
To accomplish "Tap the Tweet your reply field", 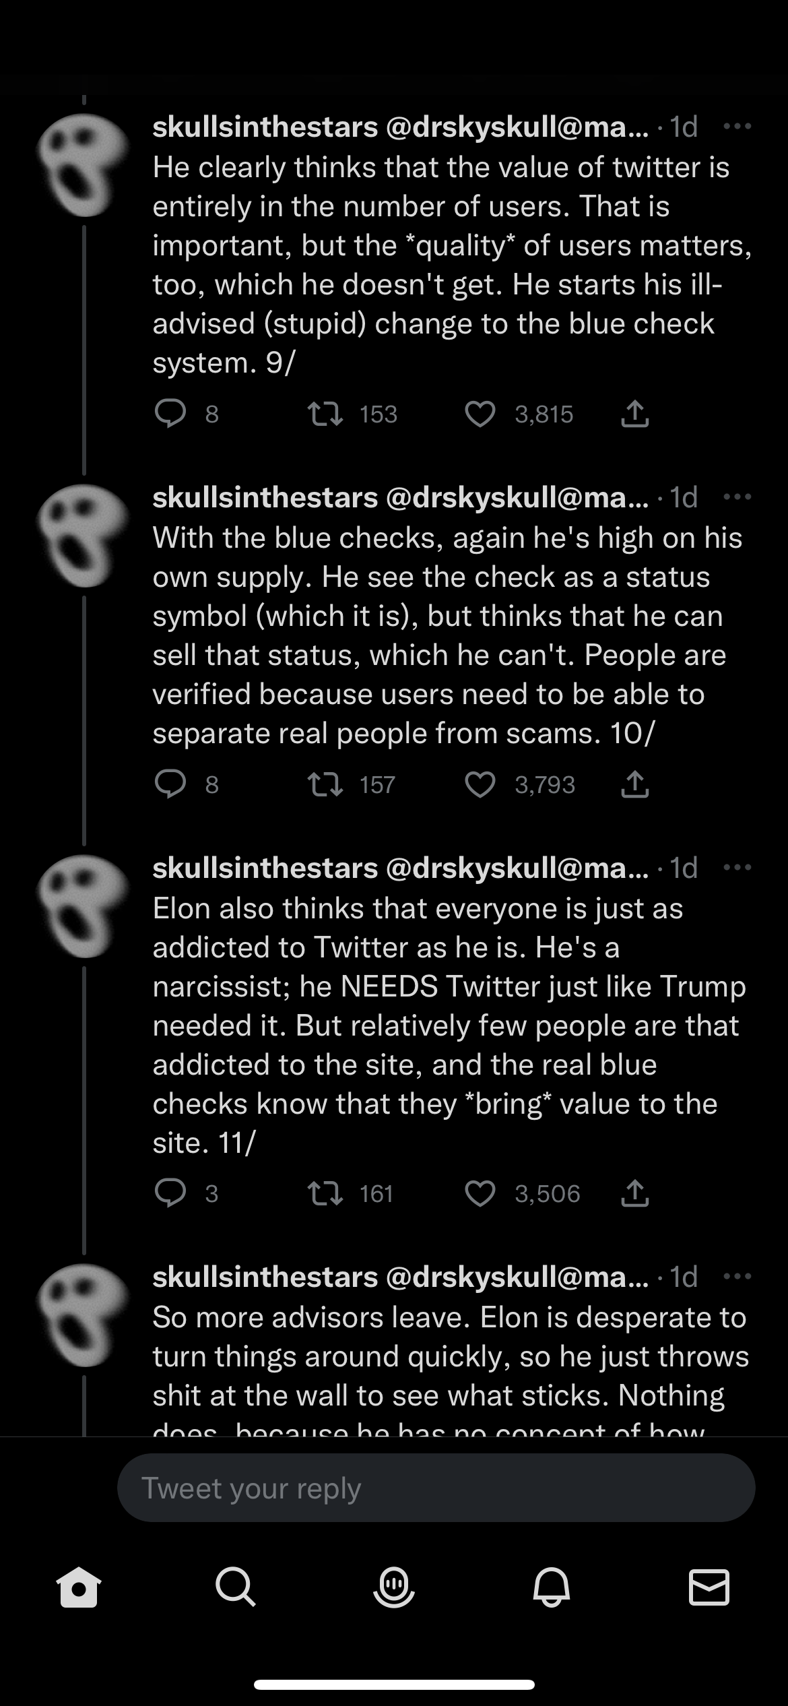I will click(x=436, y=1488).
